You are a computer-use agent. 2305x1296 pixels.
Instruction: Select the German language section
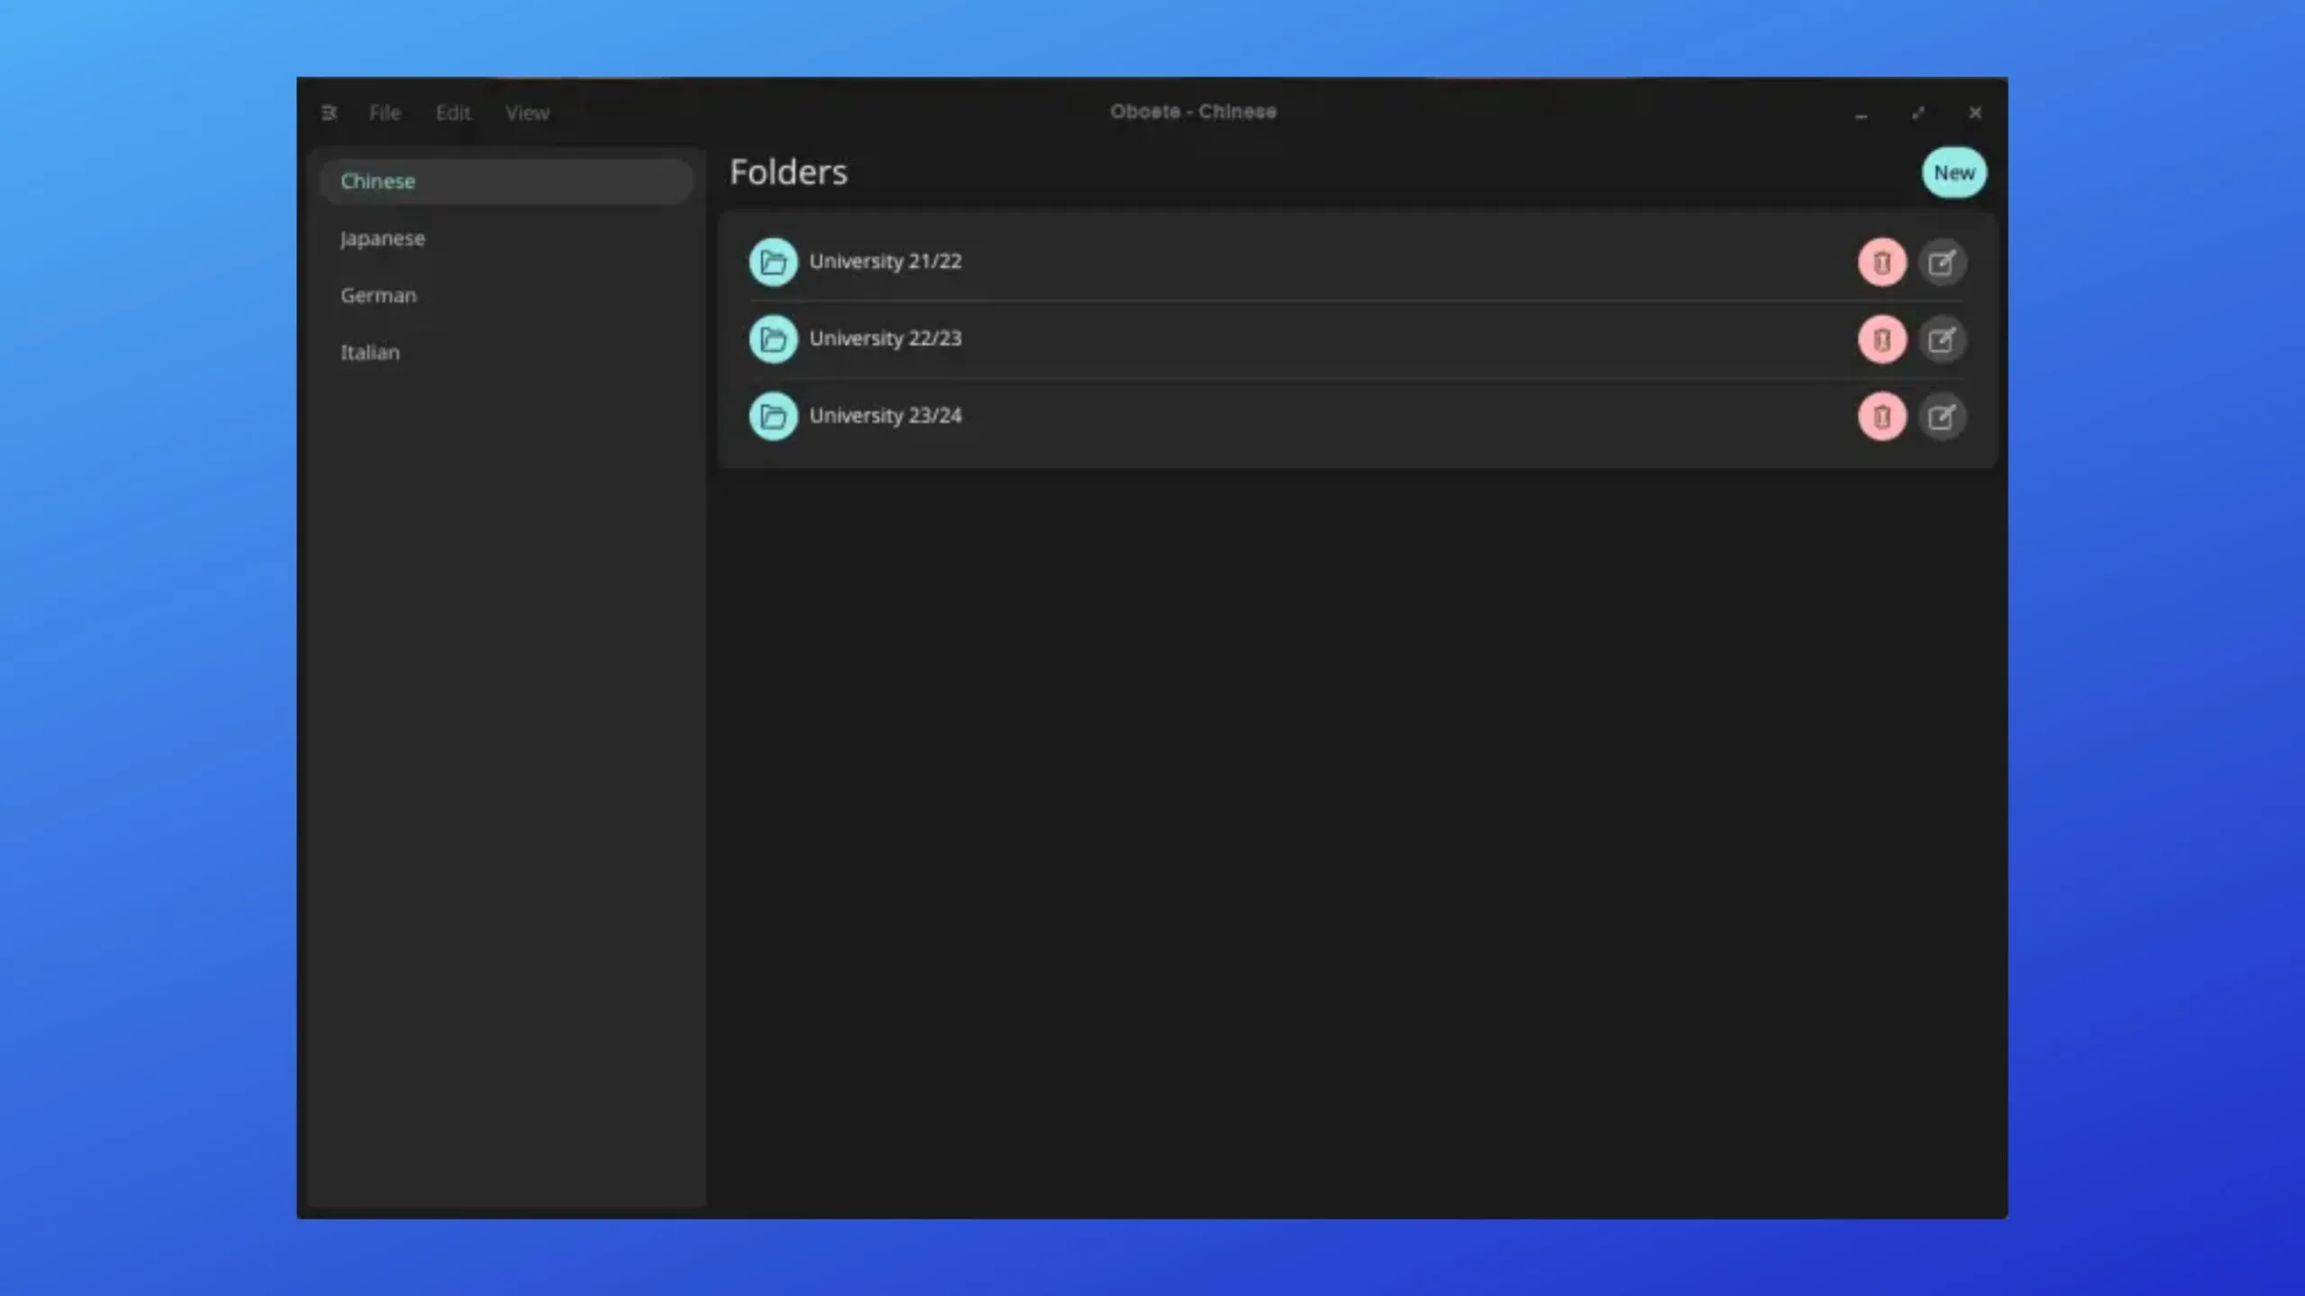378,294
